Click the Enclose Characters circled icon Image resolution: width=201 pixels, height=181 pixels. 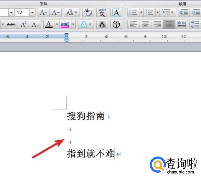coord(116,24)
